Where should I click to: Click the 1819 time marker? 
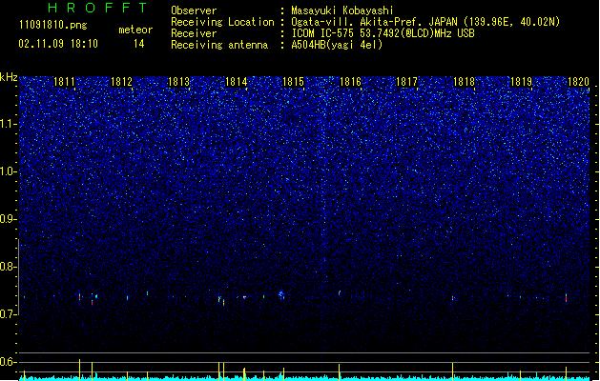coord(521,81)
